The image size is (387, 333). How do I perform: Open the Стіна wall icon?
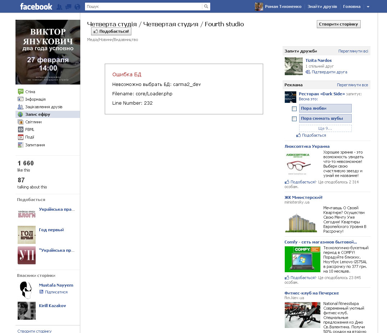click(x=21, y=92)
